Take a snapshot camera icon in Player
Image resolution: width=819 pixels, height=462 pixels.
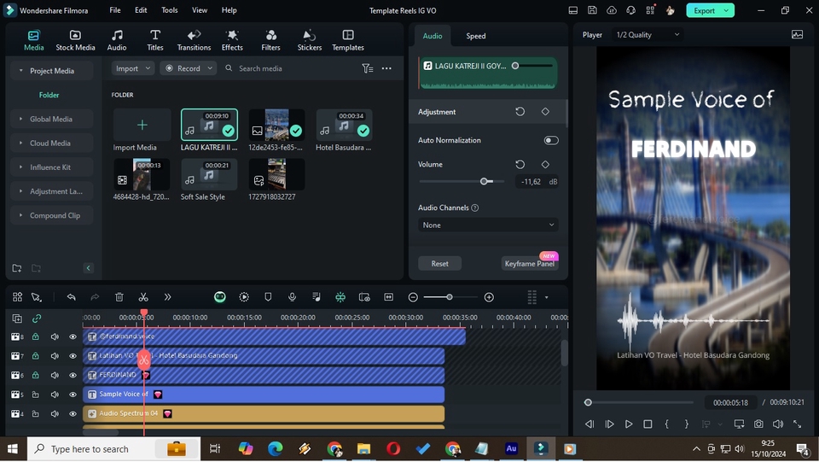(x=758, y=424)
